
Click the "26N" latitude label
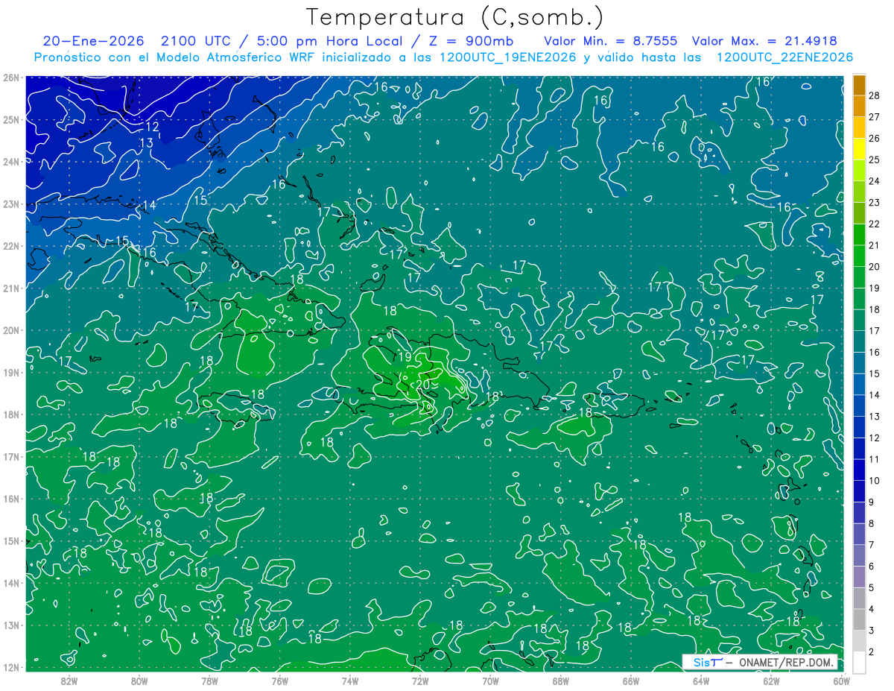point(10,78)
